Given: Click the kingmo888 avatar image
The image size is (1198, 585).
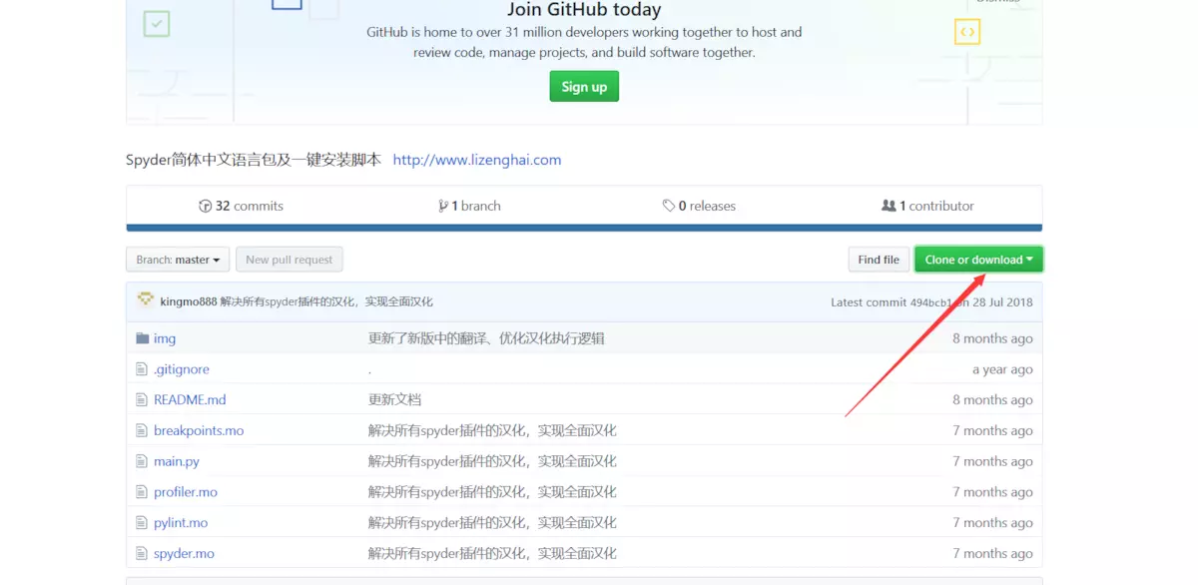Looking at the screenshot, I should 146,300.
